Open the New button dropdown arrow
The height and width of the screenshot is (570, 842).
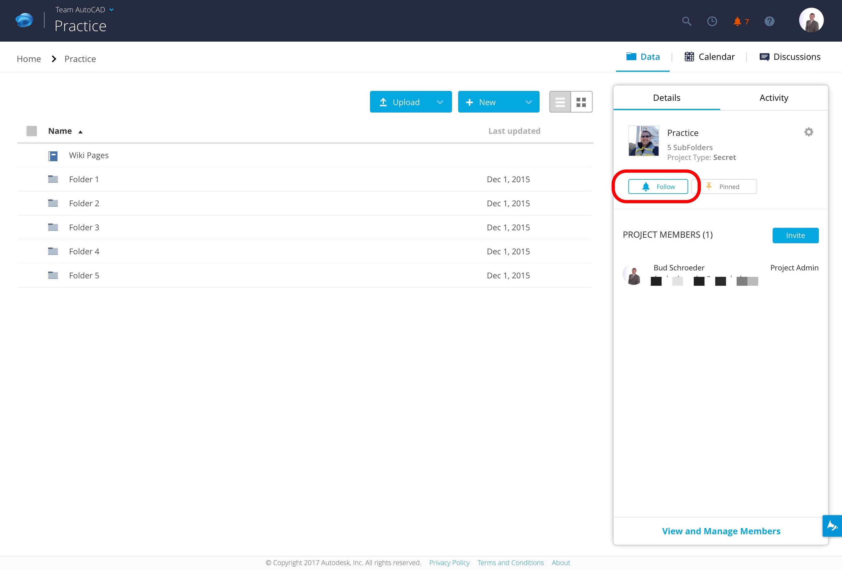point(528,102)
